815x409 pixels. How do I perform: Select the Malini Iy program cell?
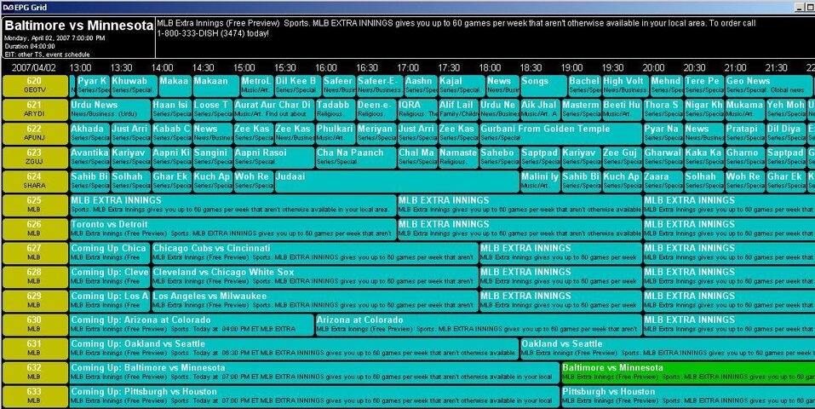coord(540,181)
